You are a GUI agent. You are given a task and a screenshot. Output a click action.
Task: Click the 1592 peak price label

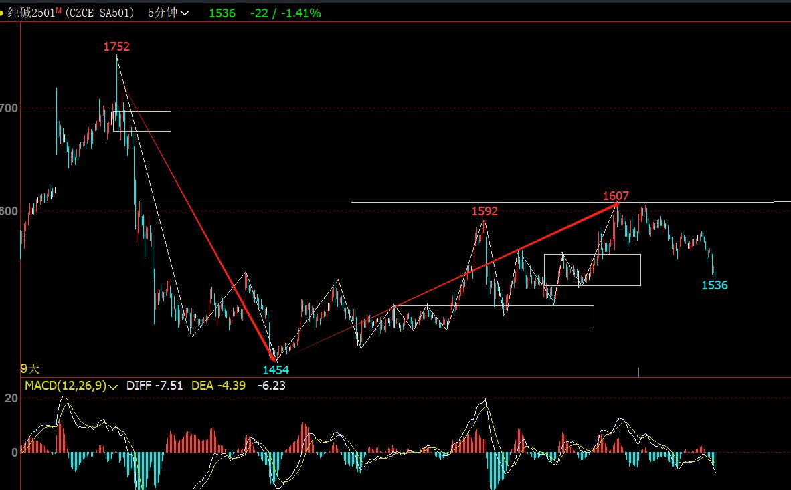click(x=485, y=211)
